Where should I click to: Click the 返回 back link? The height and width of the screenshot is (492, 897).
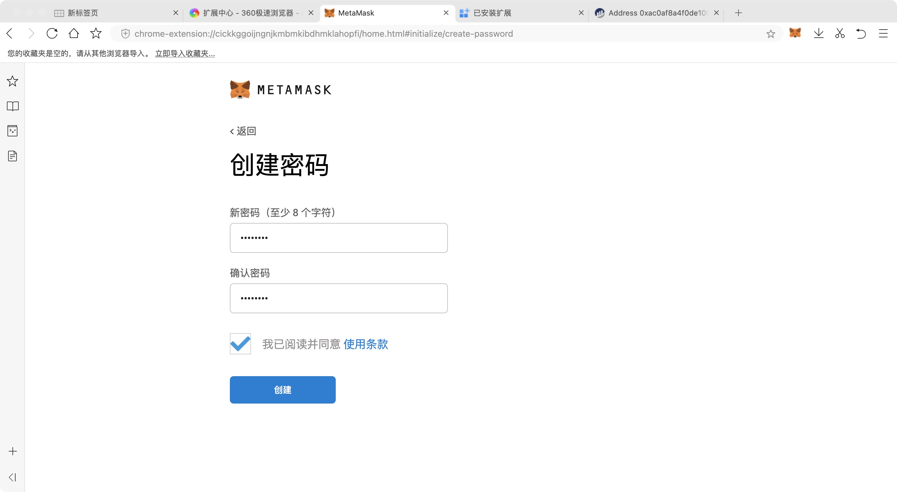(243, 131)
